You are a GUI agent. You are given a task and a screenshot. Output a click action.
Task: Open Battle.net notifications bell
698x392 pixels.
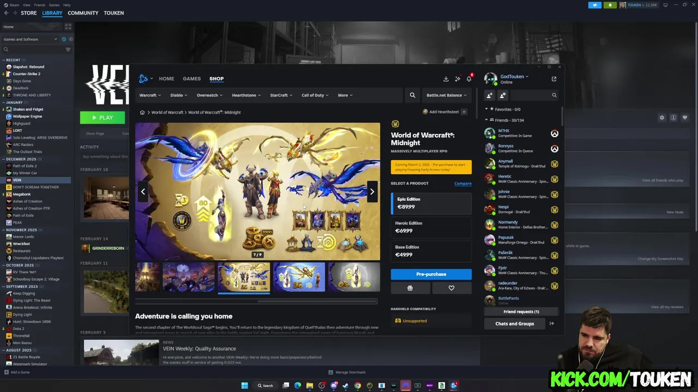tap(469, 79)
